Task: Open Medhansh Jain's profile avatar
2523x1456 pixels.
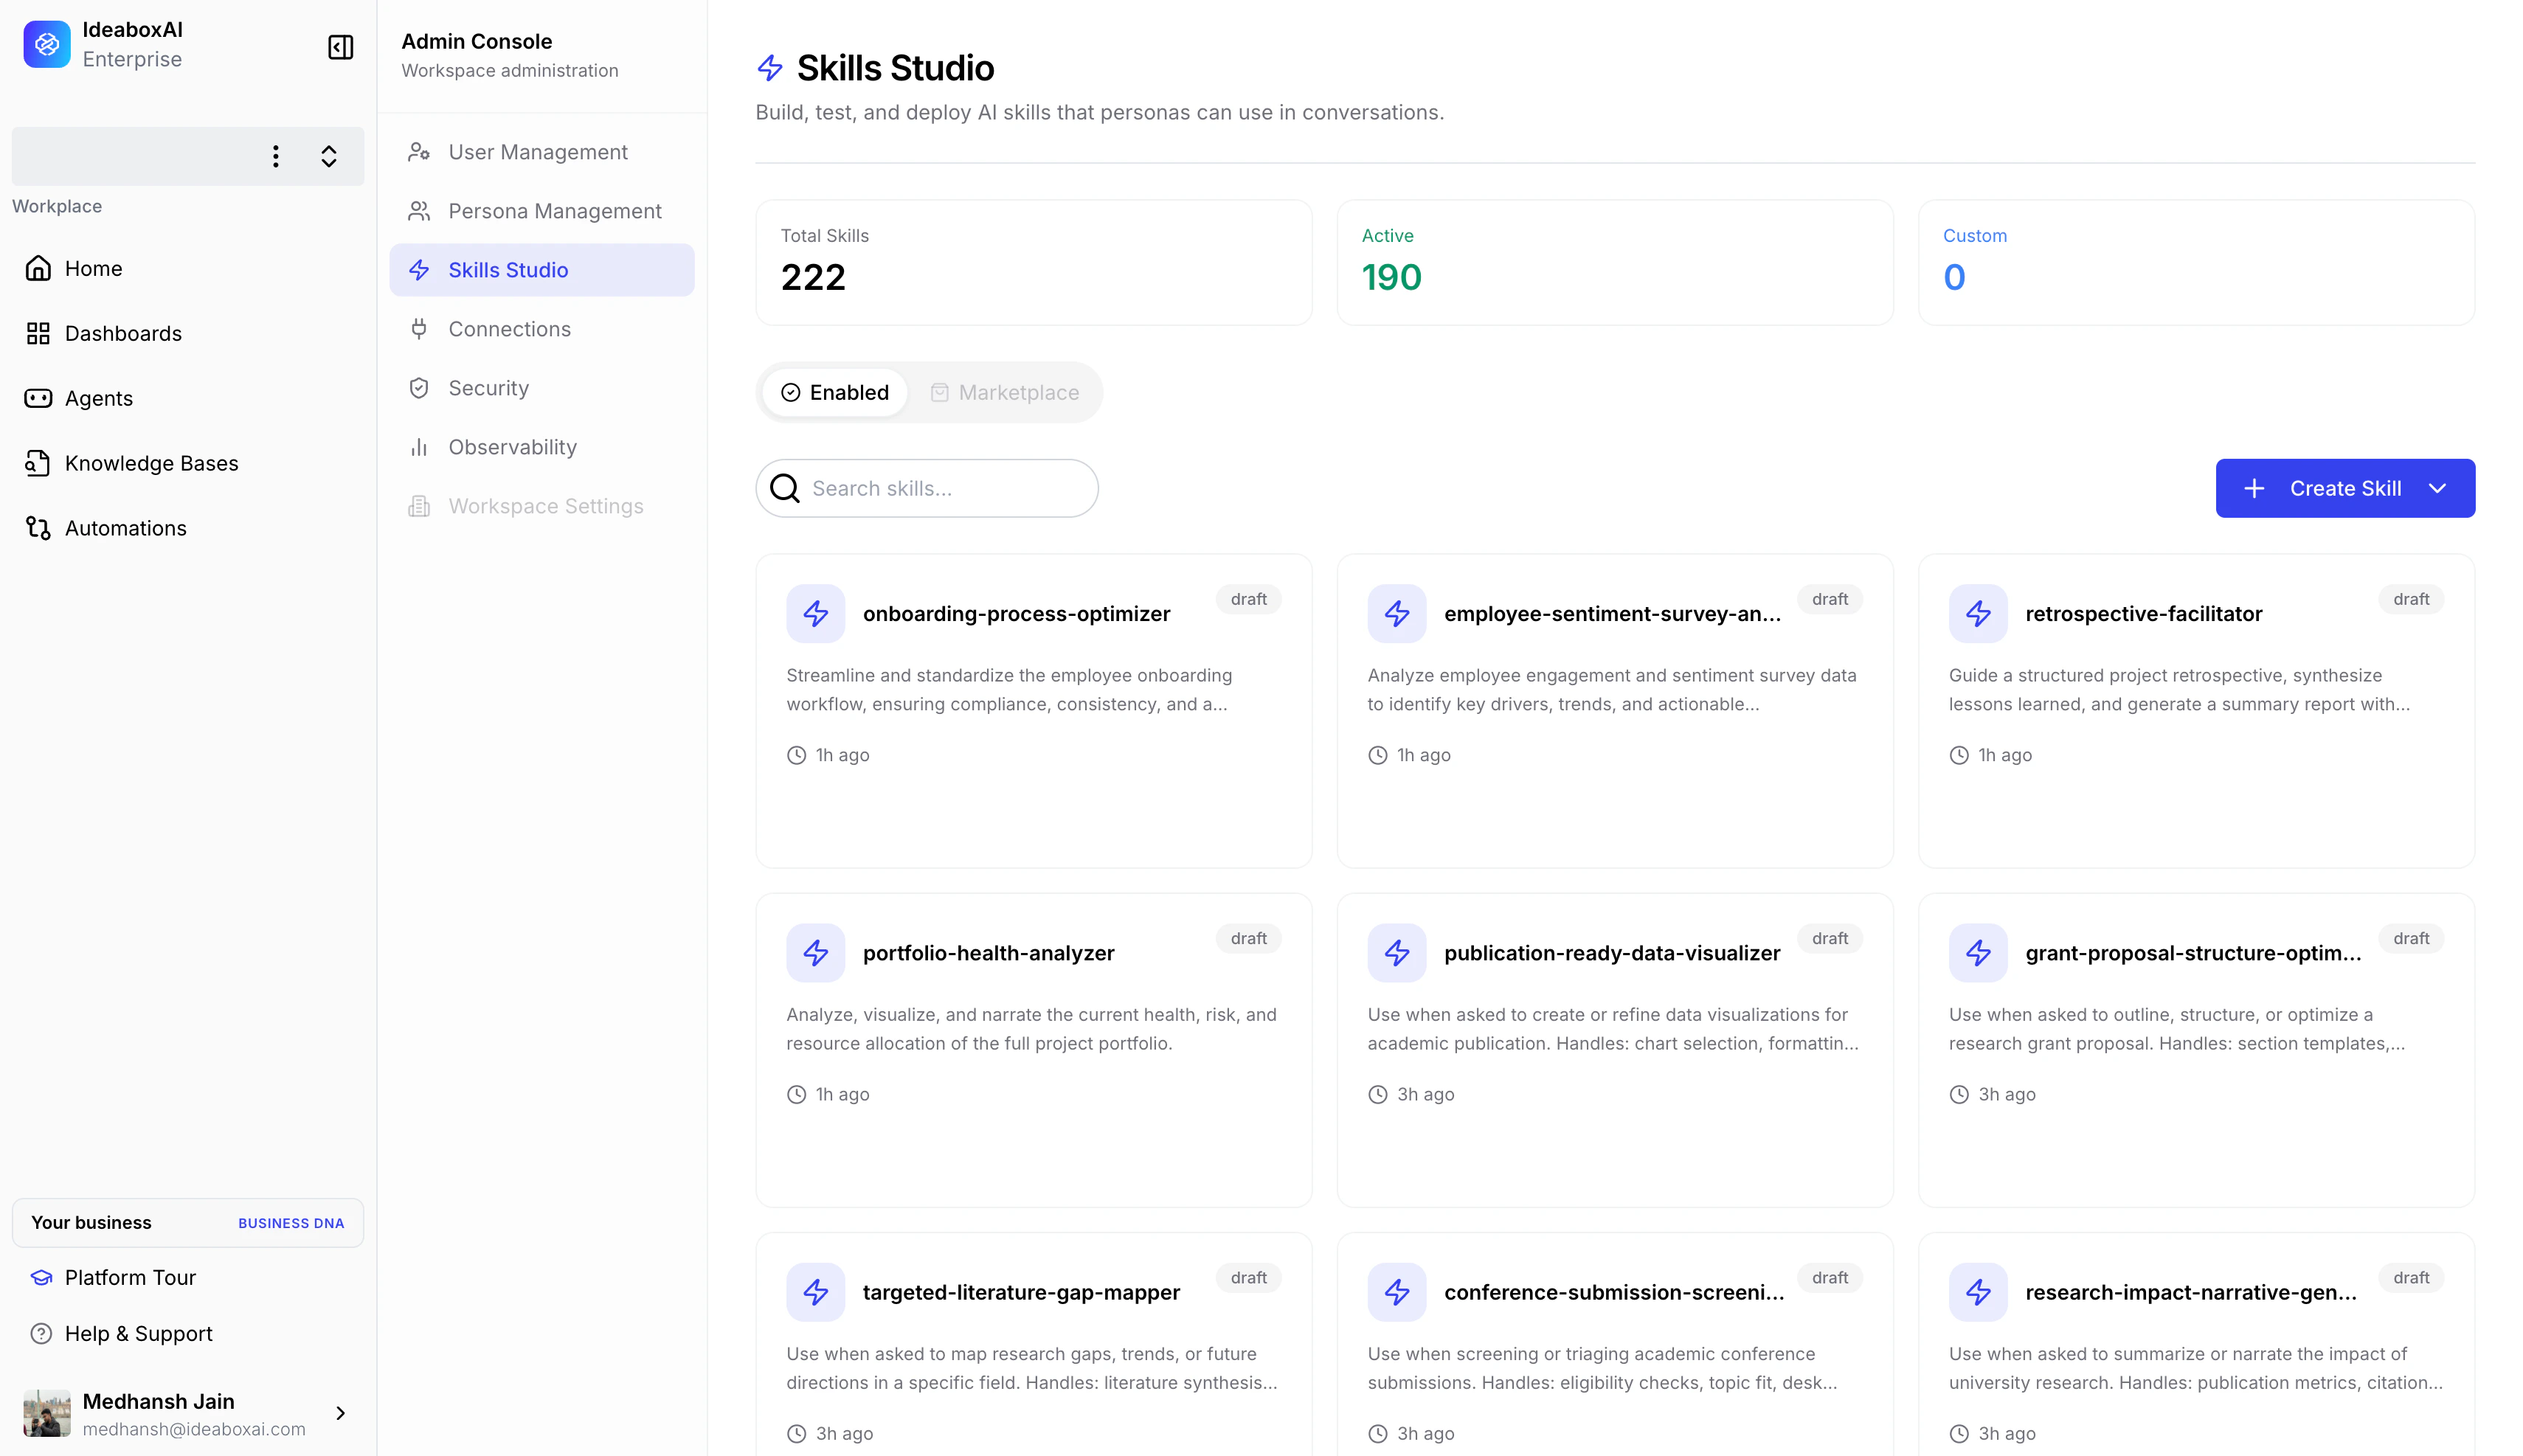Action: tap(47, 1413)
